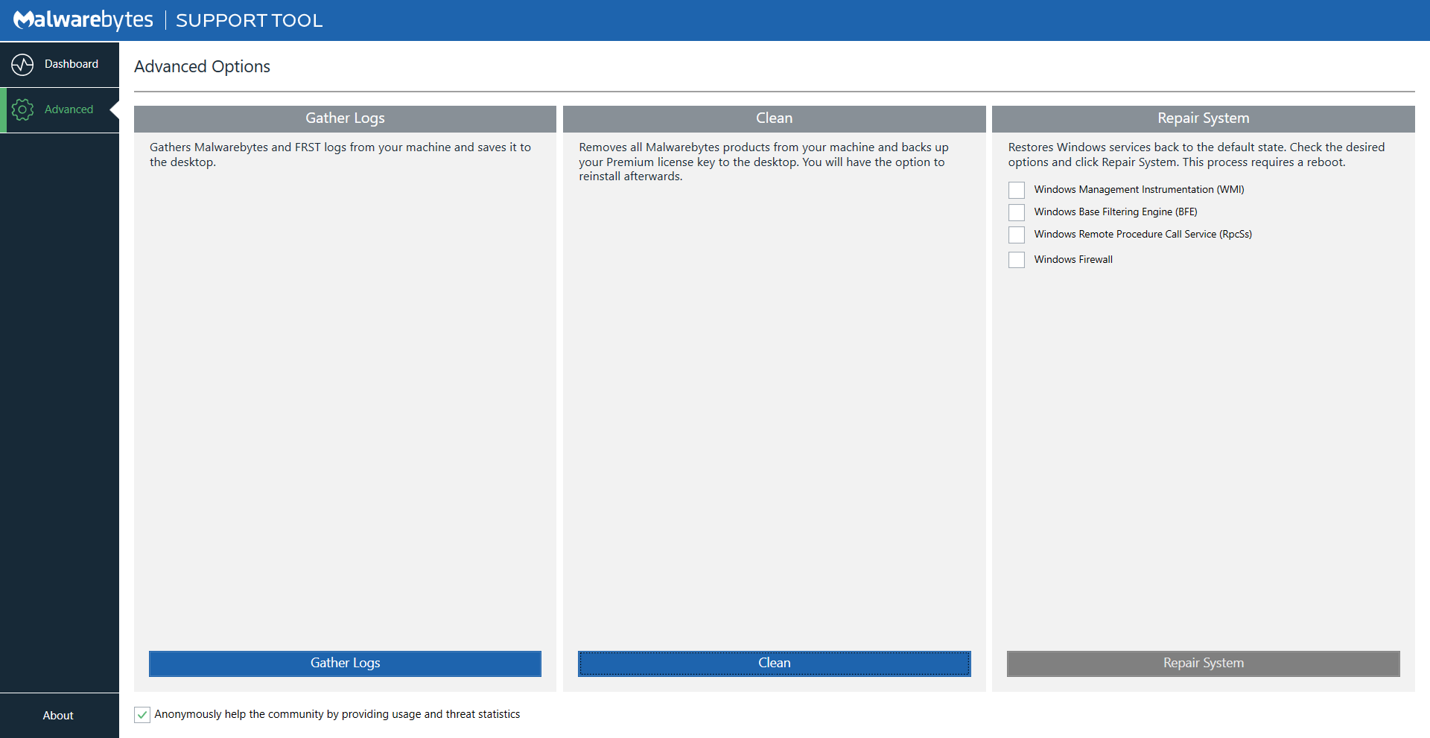
Task: Click the blue Clean button
Action: tap(775, 664)
